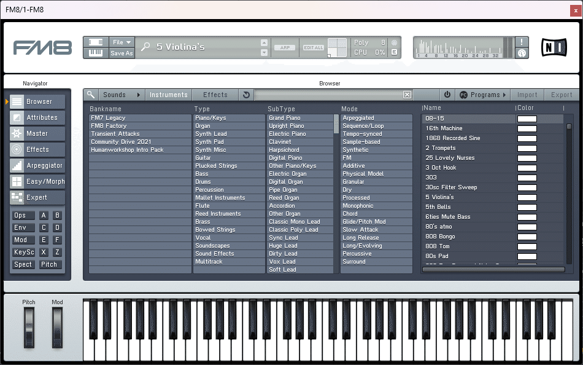Open the Ops expert page

[23, 215]
